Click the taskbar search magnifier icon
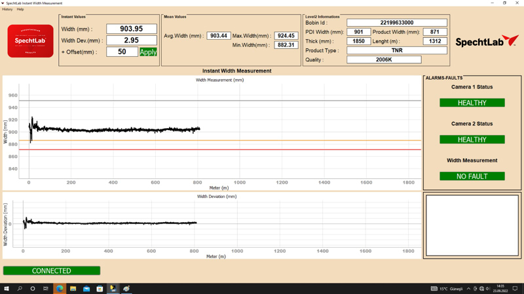Viewport: 524px width, 294px height. pyautogui.click(x=20, y=288)
